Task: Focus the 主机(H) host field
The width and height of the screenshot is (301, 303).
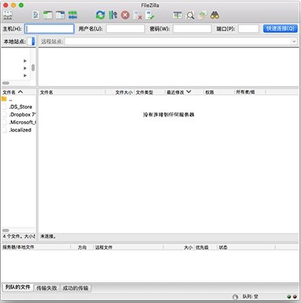Action: (50, 29)
